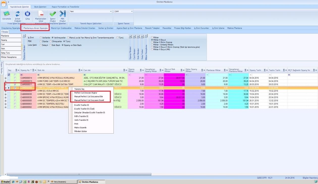Click the horizontal scrollbar of the grid

(x=79, y=174)
